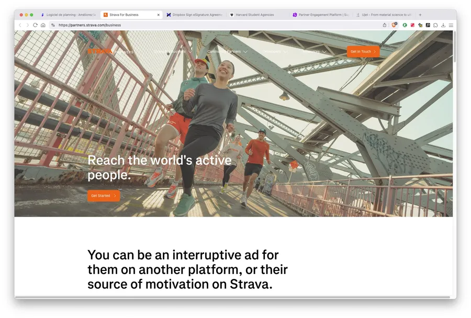
Task: Open the Brave Shields lion icon
Action: pos(394,25)
